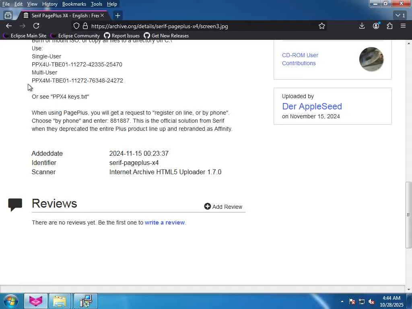Screen dimensions: 412x309
Task: Open the setup installer taskbar item
Action: click(85, 301)
